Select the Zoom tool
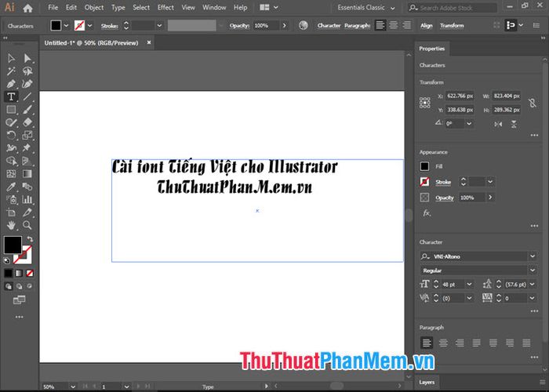Viewport: 549px width, 392px height. [27, 225]
